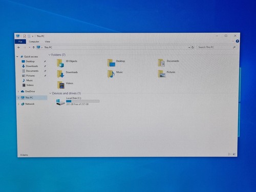
Task: Click the This PC title bar system icon
Action: click(x=18, y=36)
